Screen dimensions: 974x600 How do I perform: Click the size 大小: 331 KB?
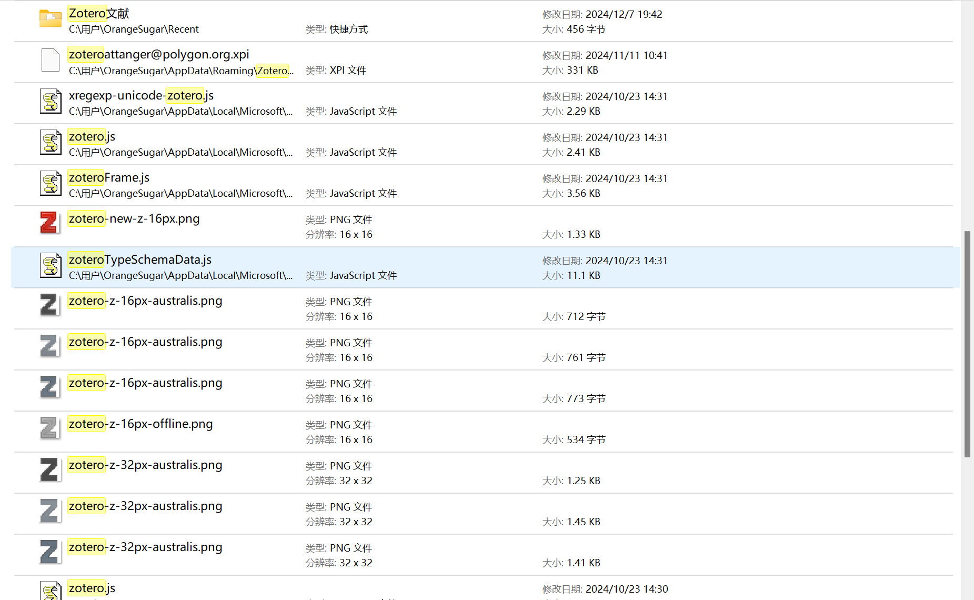pyautogui.click(x=570, y=71)
